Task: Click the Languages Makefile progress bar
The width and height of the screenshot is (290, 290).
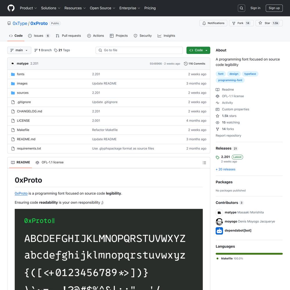Action: click(x=249, y=254)
